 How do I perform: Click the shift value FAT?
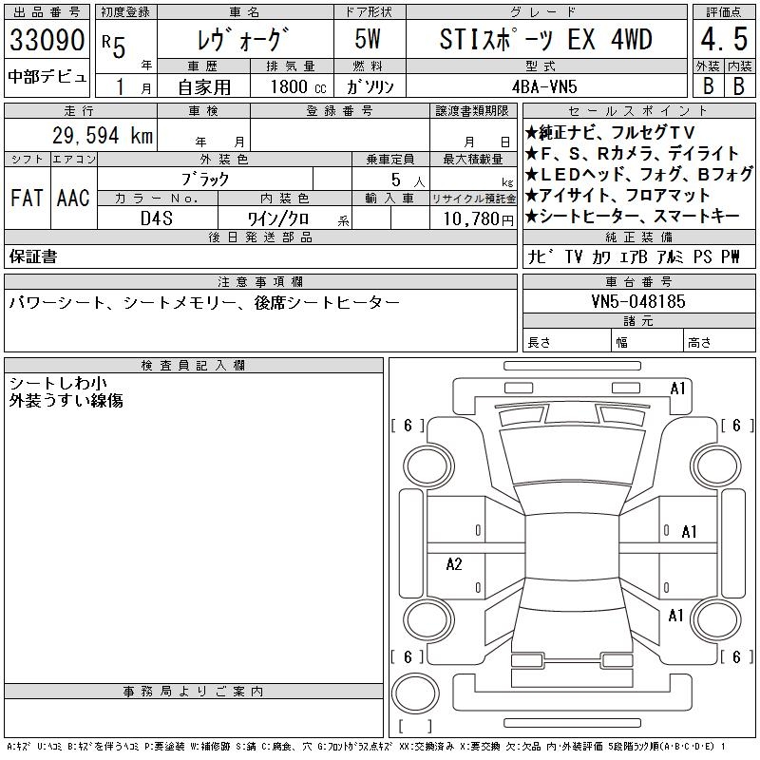27,198
